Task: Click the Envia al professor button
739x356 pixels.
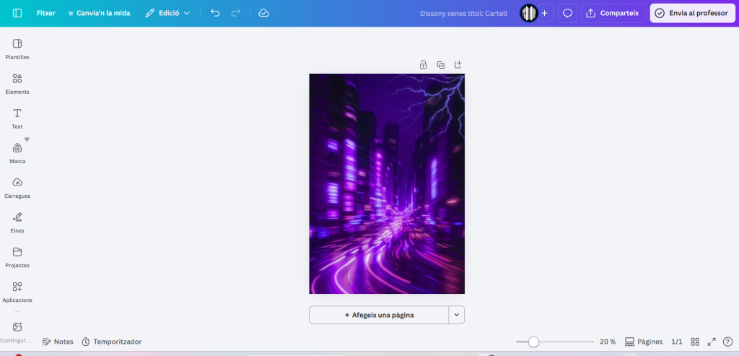Action: pyautogui.click(x=692, y=13)
